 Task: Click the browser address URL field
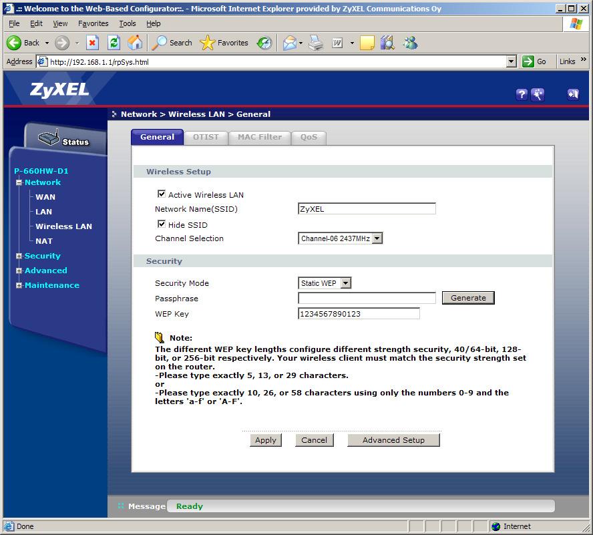277,61
